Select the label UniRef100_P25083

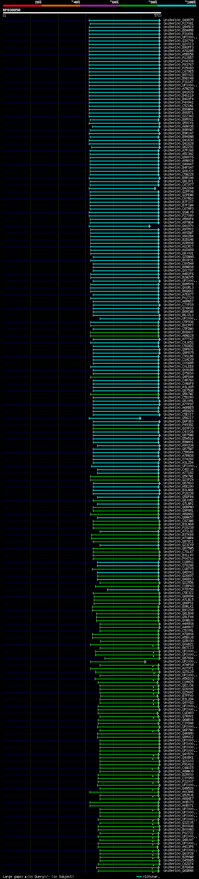178,68
